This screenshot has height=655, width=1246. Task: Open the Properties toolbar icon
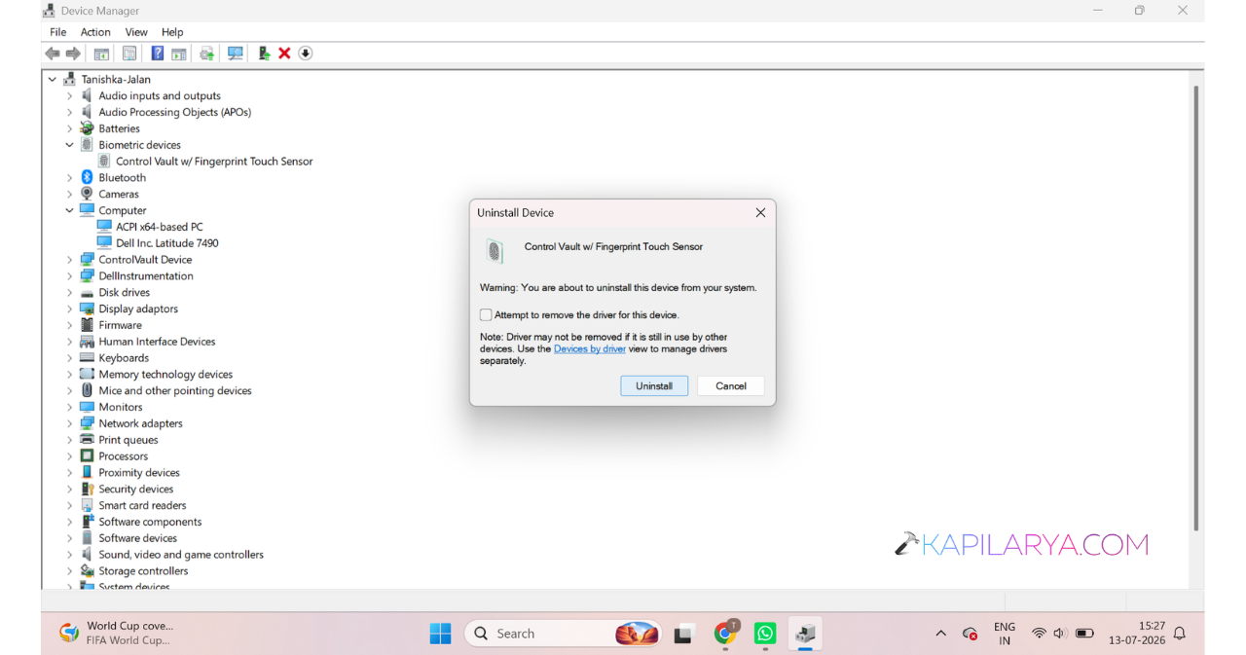pos(129,54)
